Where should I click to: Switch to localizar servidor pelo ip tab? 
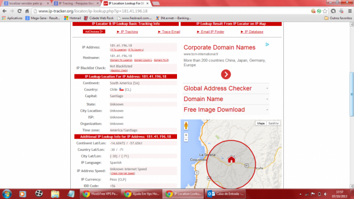tap(27, 3)
